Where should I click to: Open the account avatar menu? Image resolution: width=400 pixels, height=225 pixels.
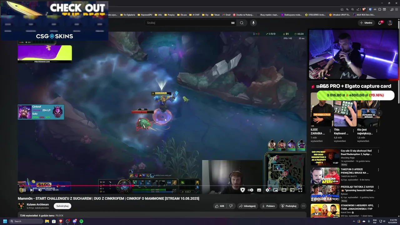tap(390, 23)
